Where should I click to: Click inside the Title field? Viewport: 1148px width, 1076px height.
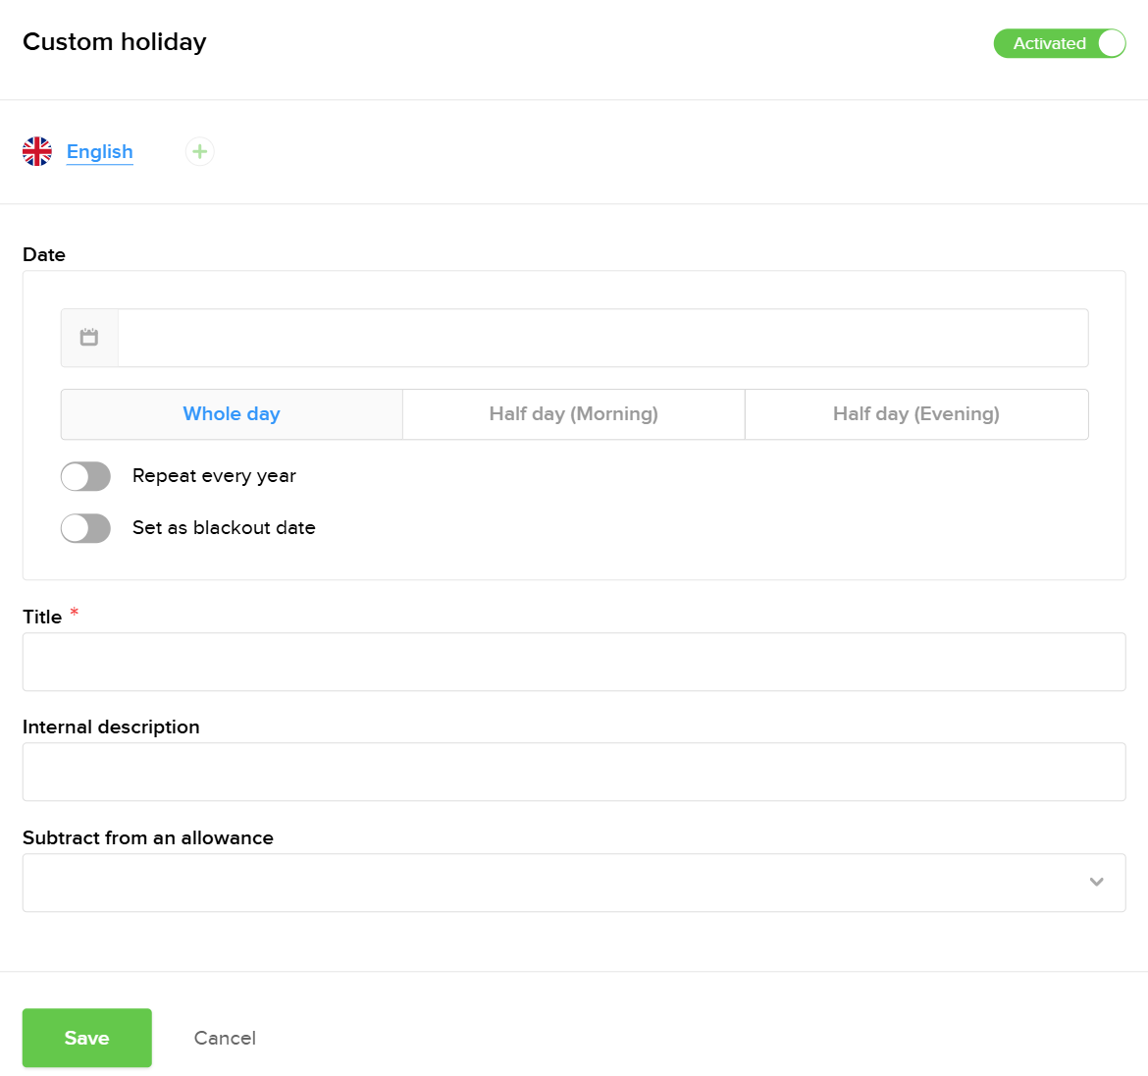tap(574, 661)
